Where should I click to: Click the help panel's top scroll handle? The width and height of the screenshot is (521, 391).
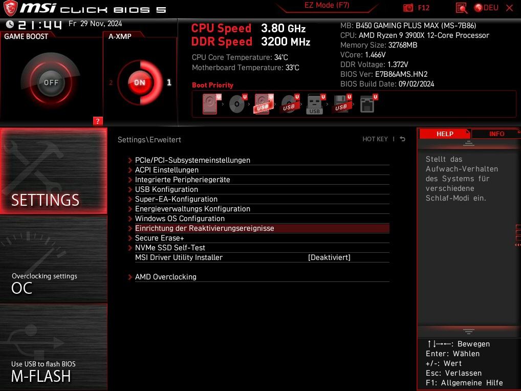point(468,143)
